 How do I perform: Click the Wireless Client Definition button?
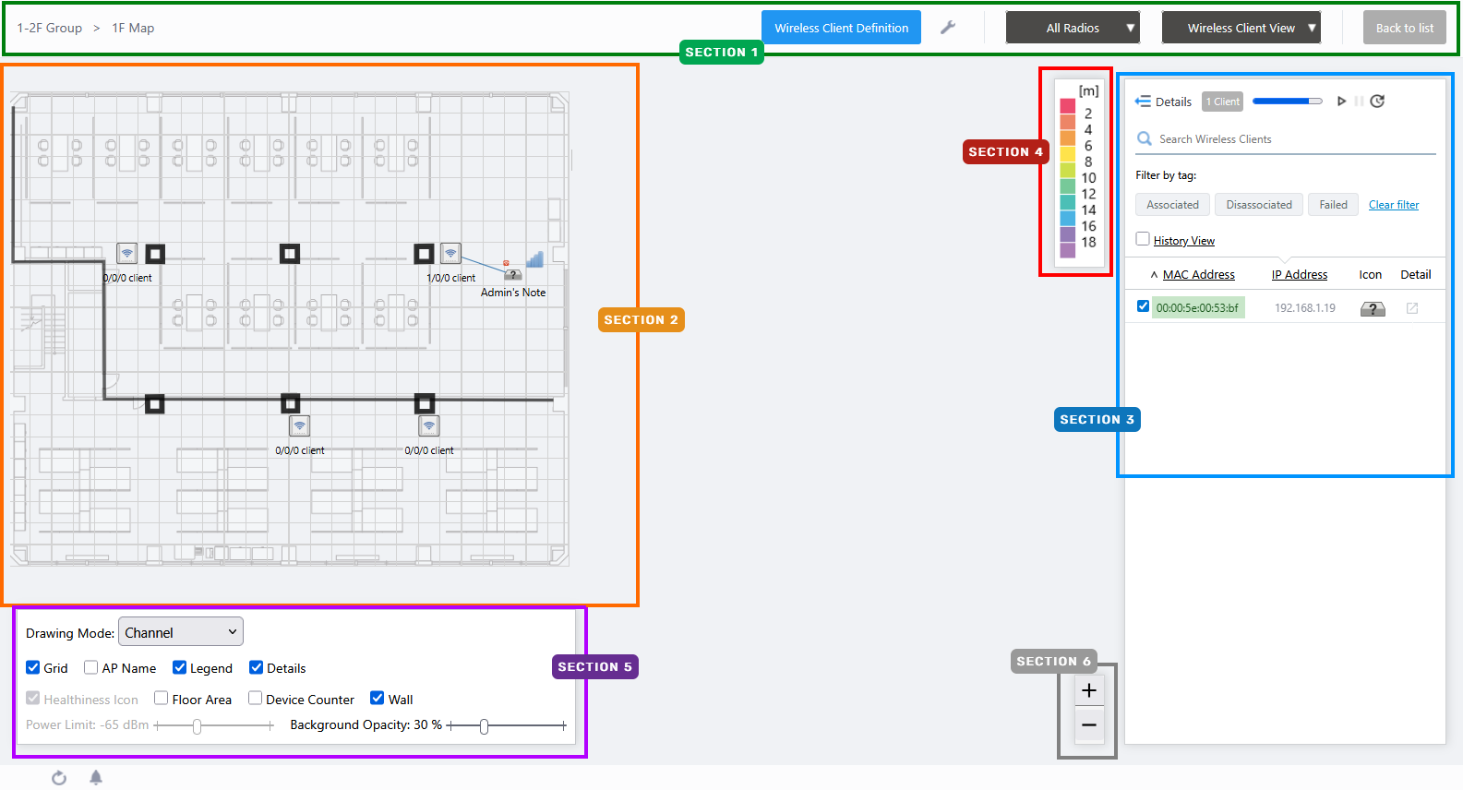point(841,28)
